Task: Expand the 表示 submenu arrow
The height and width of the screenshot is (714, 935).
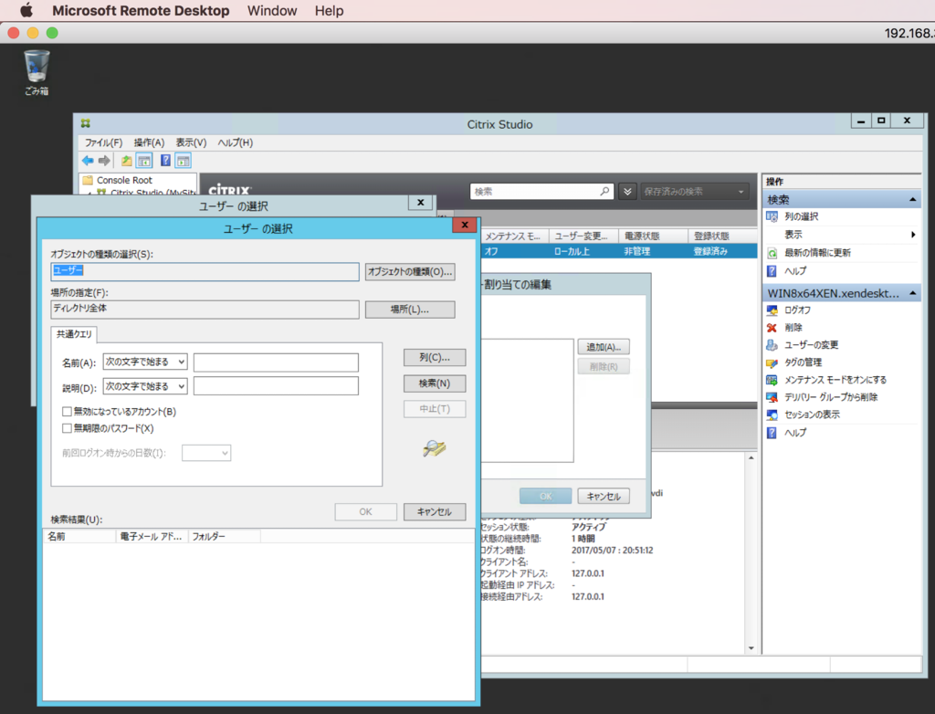Action: tap(913, 235)
